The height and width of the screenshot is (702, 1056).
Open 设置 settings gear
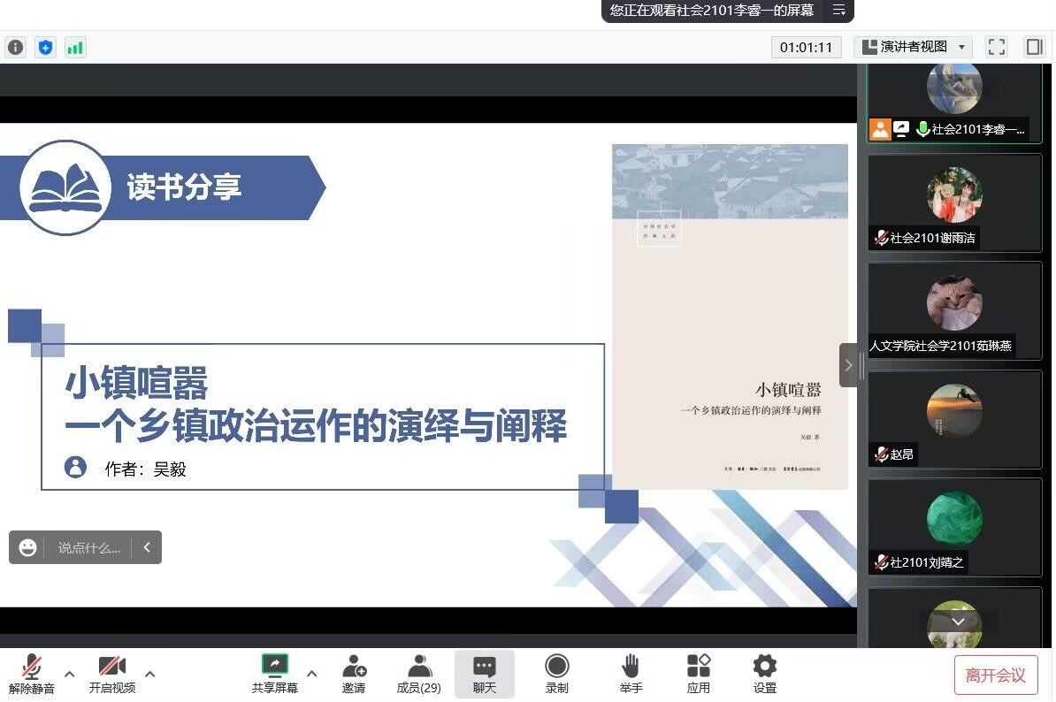(764, 674)
